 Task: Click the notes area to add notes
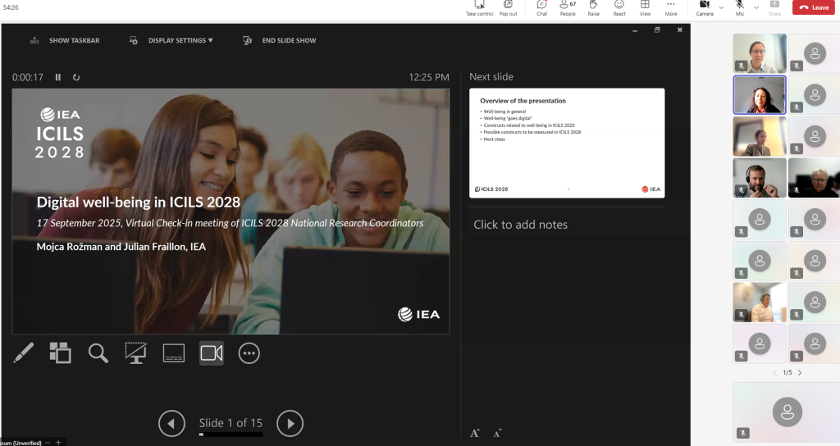click(x=520, y=225)
